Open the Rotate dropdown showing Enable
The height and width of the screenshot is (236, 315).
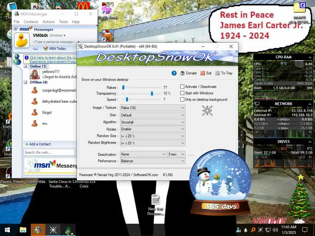pyautogui.click(x=153, y=129)
